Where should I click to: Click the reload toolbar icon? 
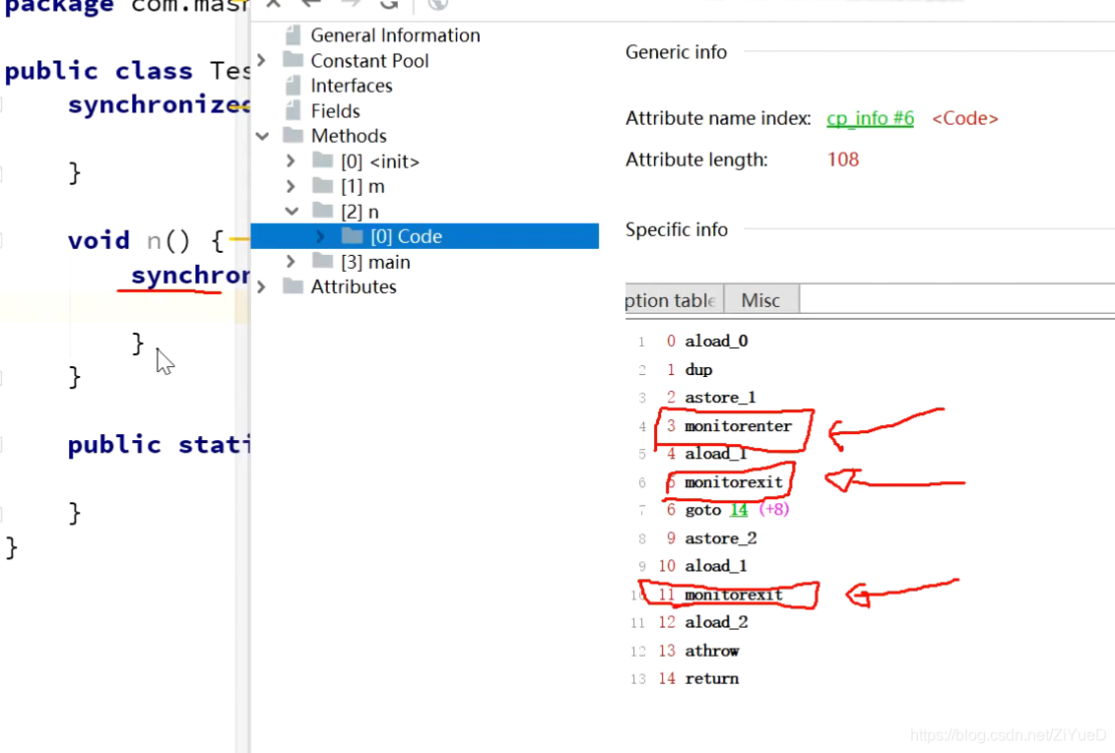click(x=388, y=4)
